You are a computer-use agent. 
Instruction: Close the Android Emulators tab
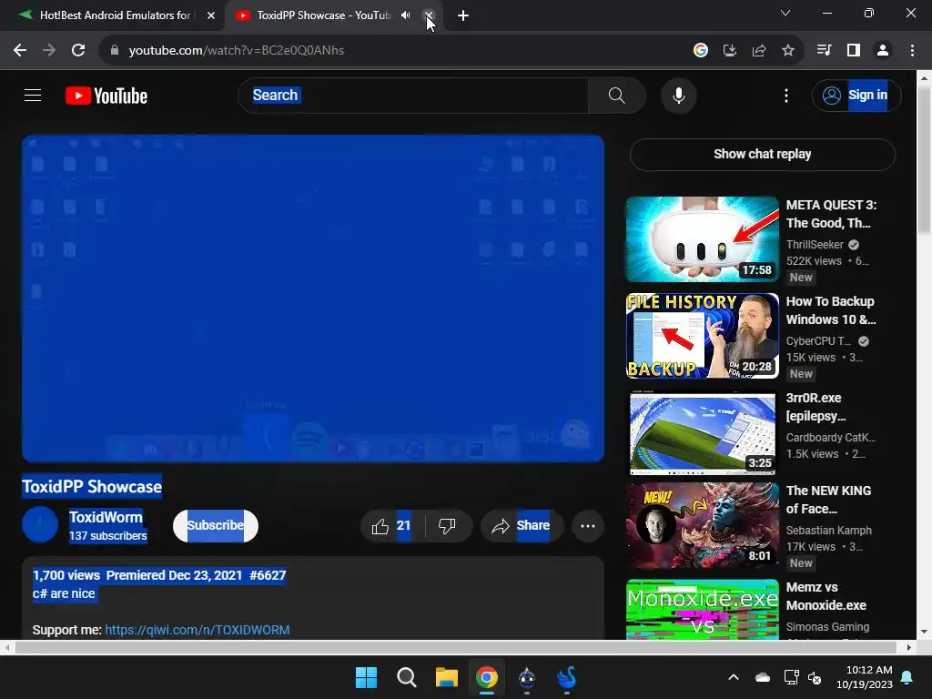(211, 15)
